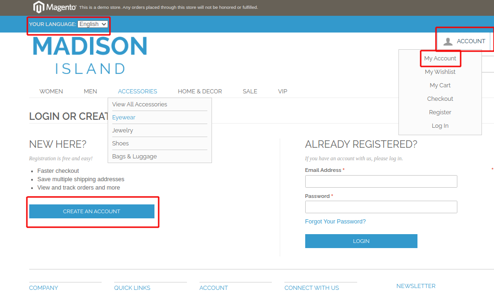Choose Log In from account menu
The image size is (494, 295).
(x=440, y=126)
